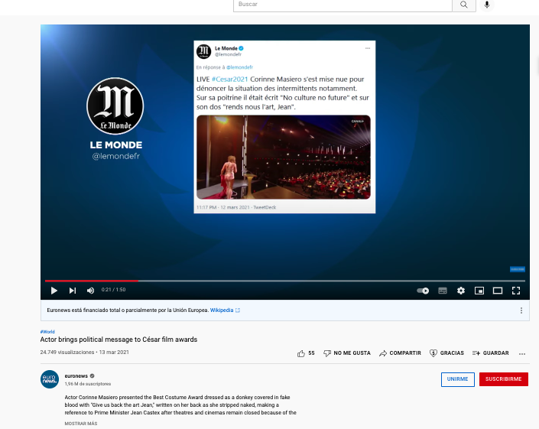
Task: Enter fullscreen mode
Action: coord(516,291)
